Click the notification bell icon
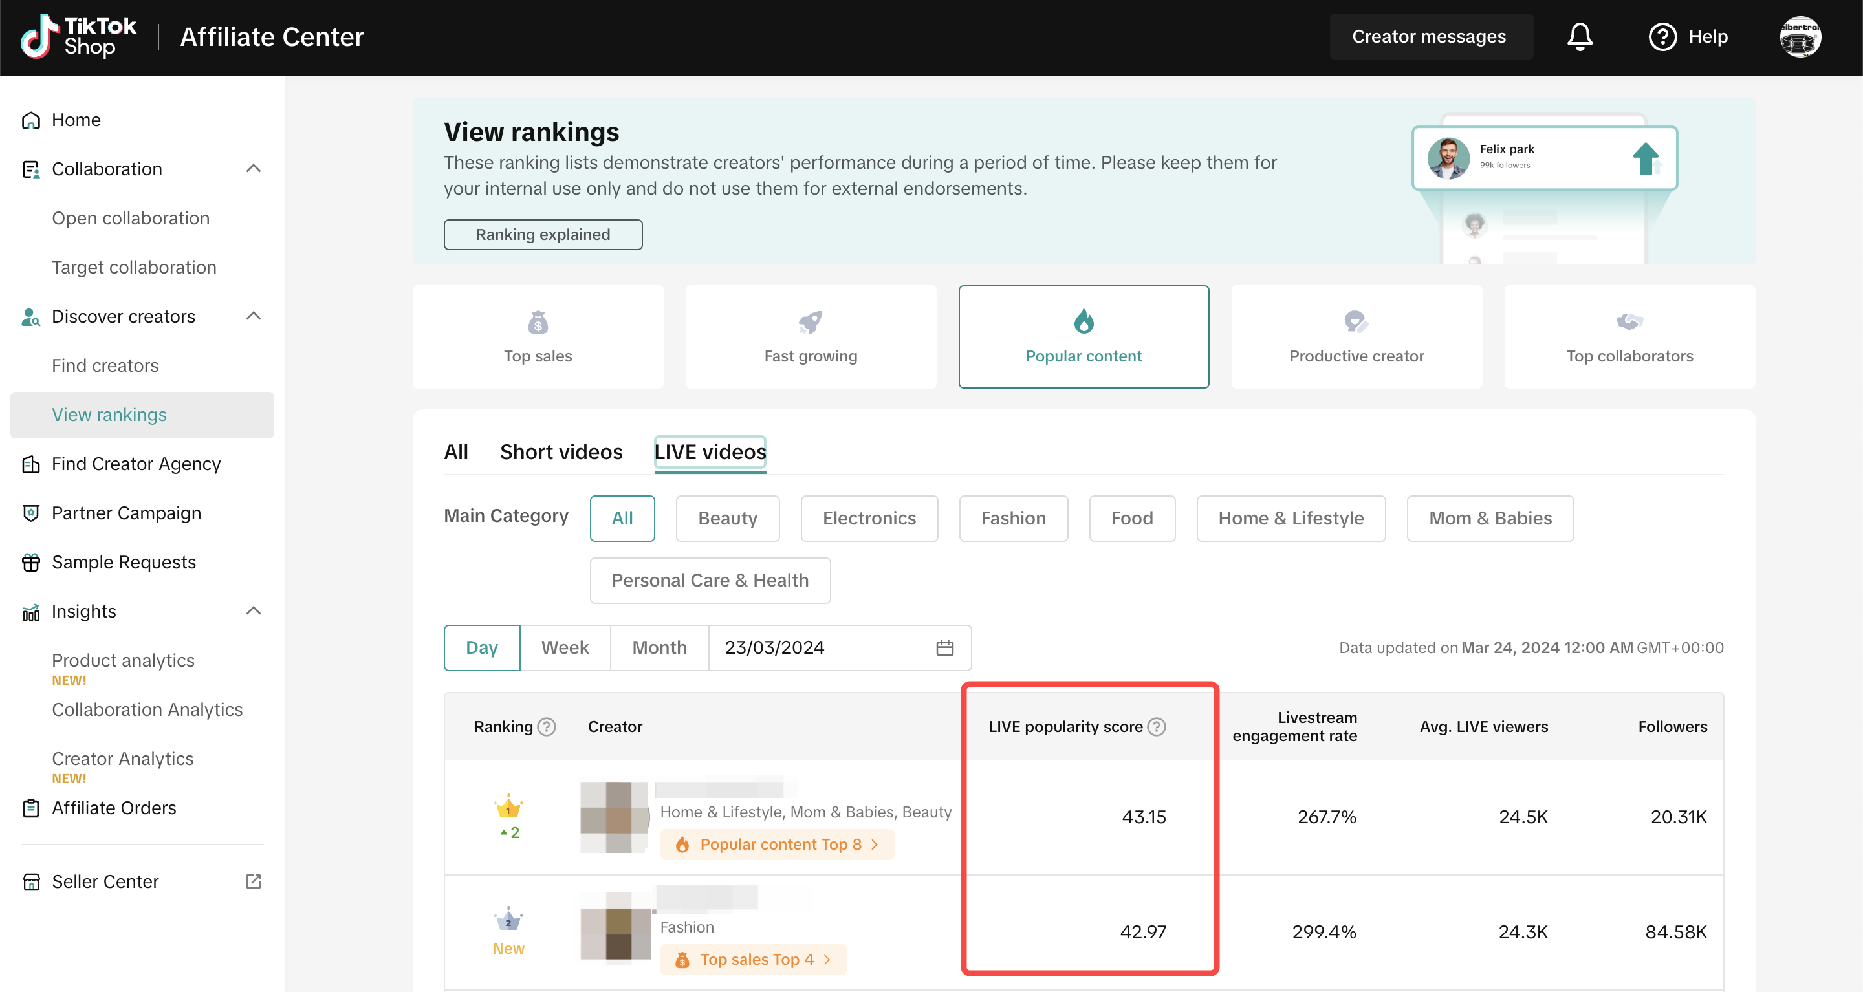The image size is (1863, 992). (x=1580, y=37)
